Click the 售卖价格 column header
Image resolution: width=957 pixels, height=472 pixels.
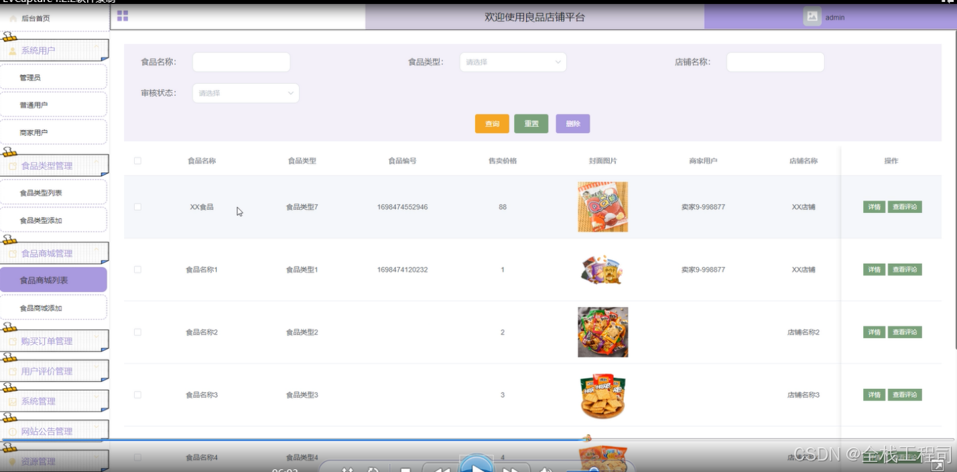503,161
